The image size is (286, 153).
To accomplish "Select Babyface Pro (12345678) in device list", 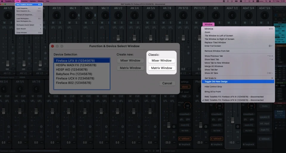I will (x=82, y=74).
